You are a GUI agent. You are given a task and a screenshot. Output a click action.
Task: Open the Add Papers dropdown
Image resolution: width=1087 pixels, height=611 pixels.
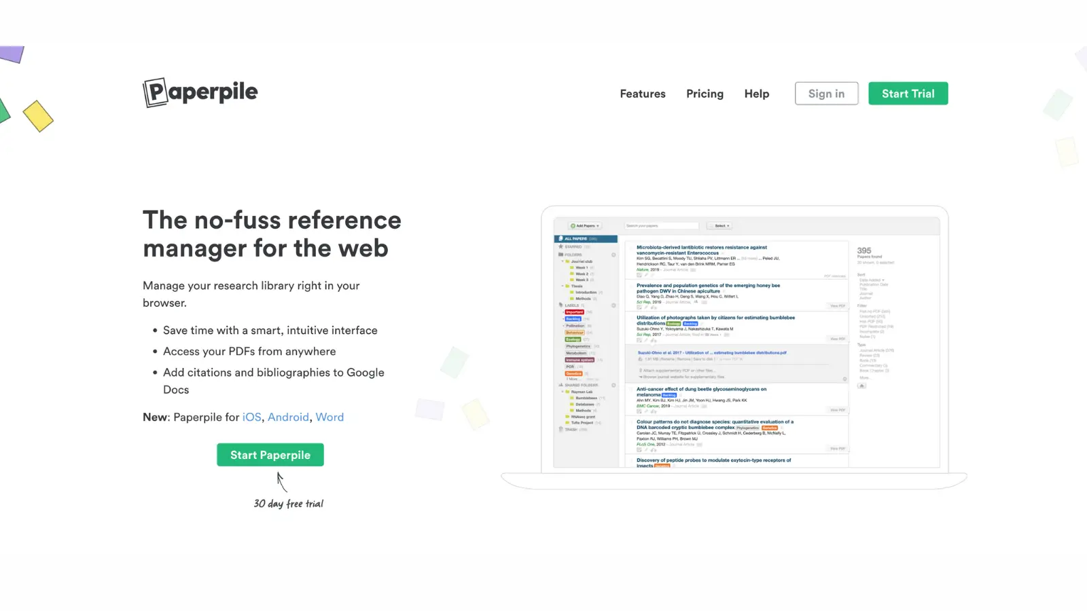coord(585,225)
